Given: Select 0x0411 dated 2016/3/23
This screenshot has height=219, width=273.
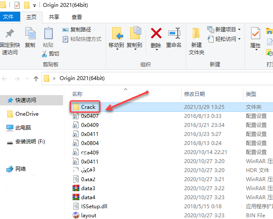Looking at the screenshot, I should 90,134.
